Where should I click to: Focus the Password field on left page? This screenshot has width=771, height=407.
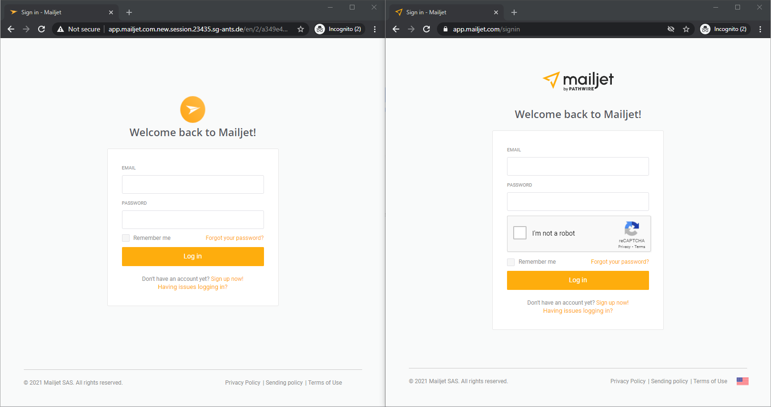pyautogui.click(x=193, y=219)
